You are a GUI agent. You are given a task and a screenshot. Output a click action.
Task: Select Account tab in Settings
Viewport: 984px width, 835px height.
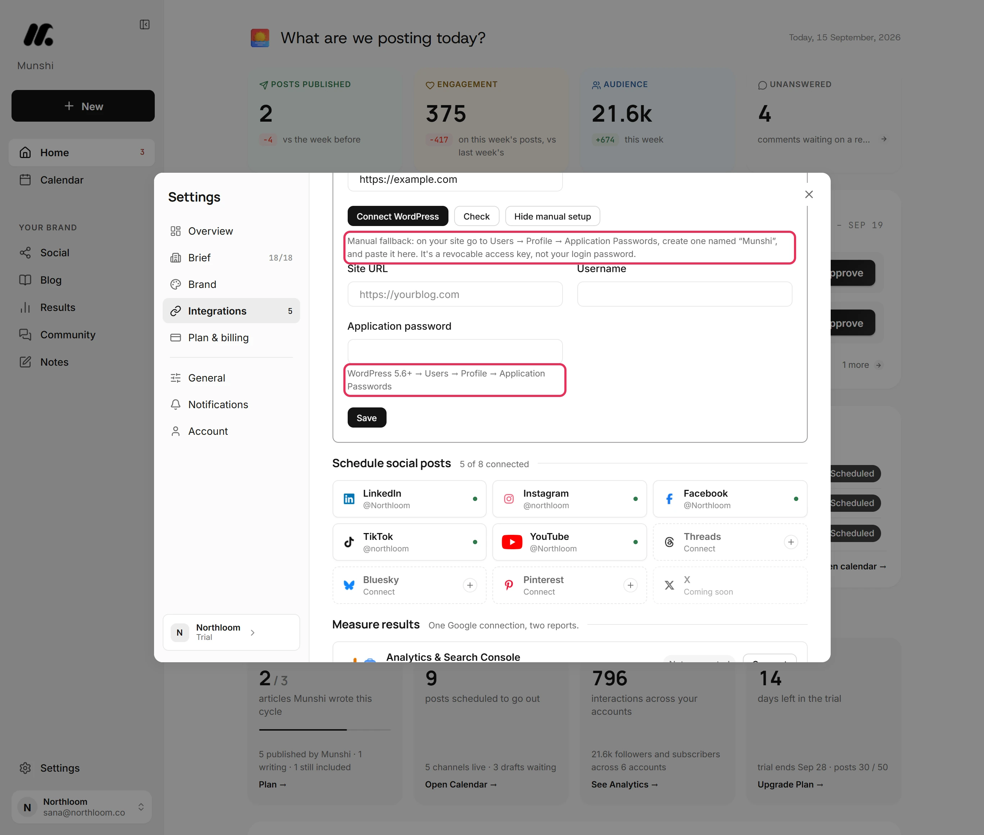[x=231, y=431]
